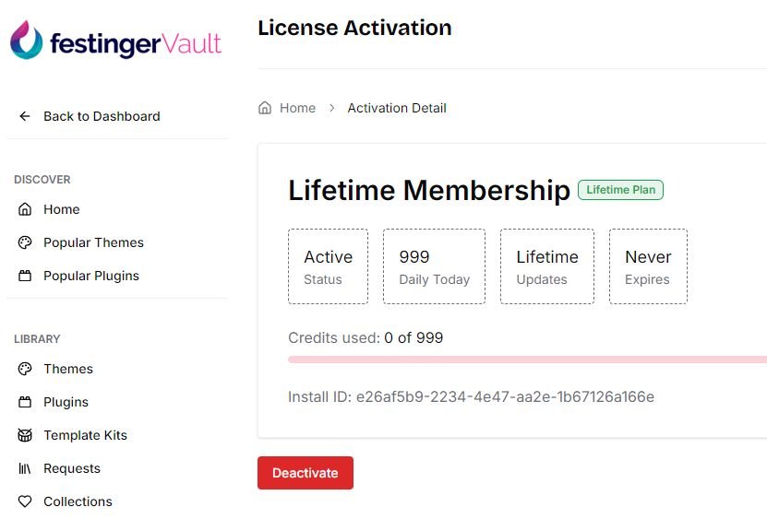Viewport: 767px width, 519px height.
Task: Click the Active Status info box
Action: [x=328, y=266]
